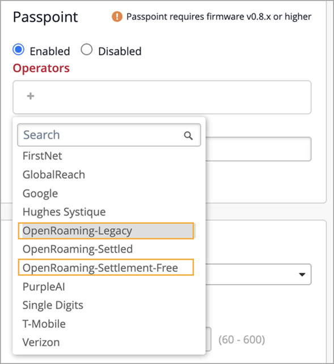Select the Enabled radio button
Viewport: 334px width, 364px height.
tap(18, 49)
